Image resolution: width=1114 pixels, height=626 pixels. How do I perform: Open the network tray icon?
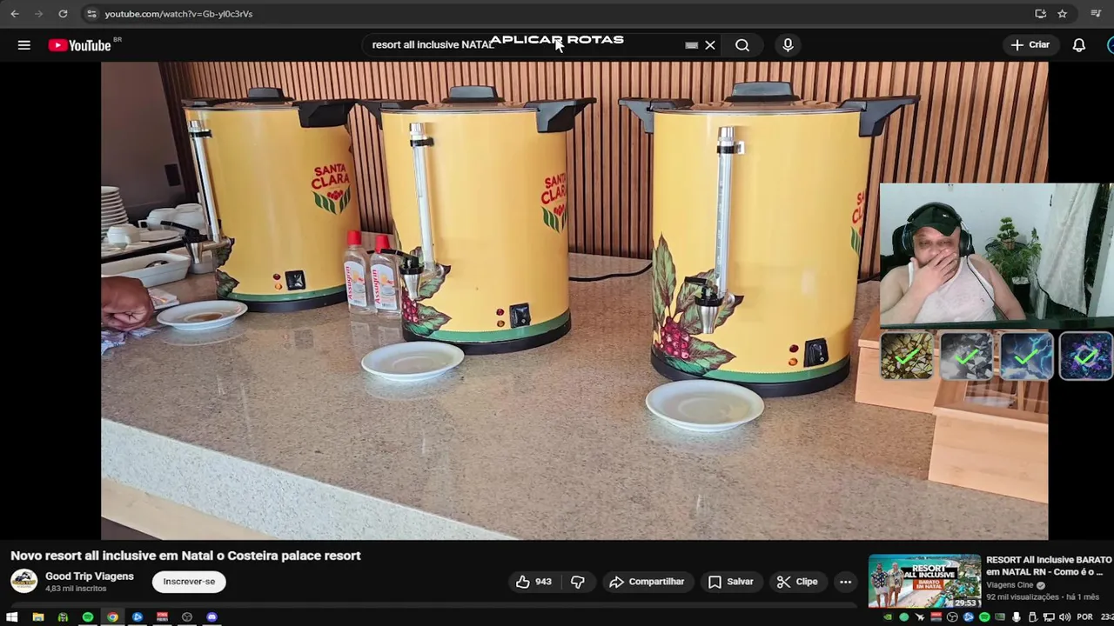tap(1049, 617)
